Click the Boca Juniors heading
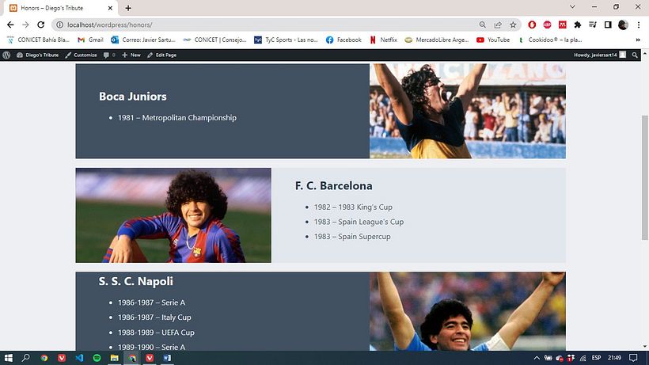 pyautogui.click(x=133, y=97)
